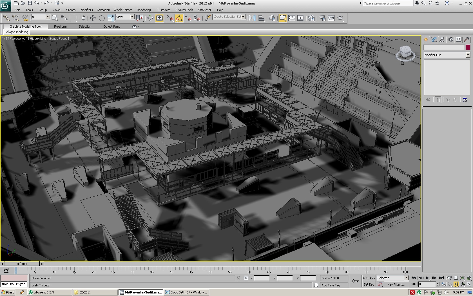Open the Material Editor
Screen dimensions: 473x296
pyautogui.click(x=311, y=18)
